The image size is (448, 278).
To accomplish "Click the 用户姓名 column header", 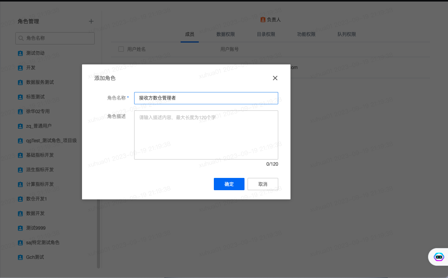I will click(x=136, y=49).
